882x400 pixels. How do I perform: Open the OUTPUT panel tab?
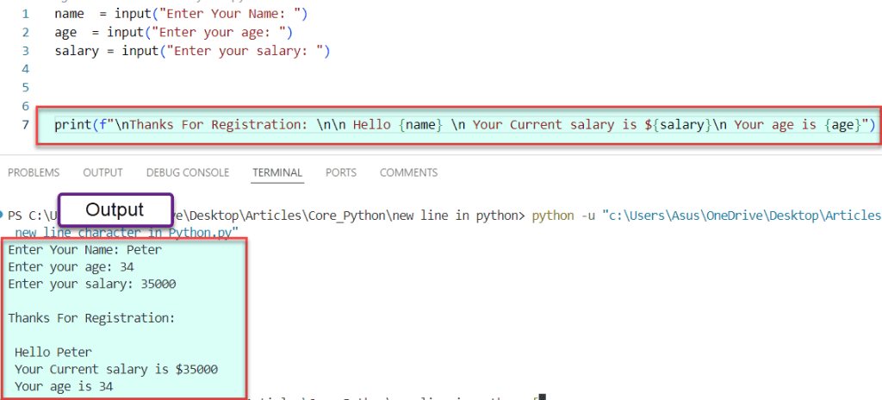pyautogui.click(x=102, y=172)
